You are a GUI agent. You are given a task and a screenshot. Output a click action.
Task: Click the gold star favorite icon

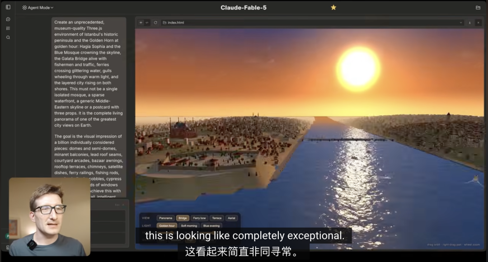333,8
